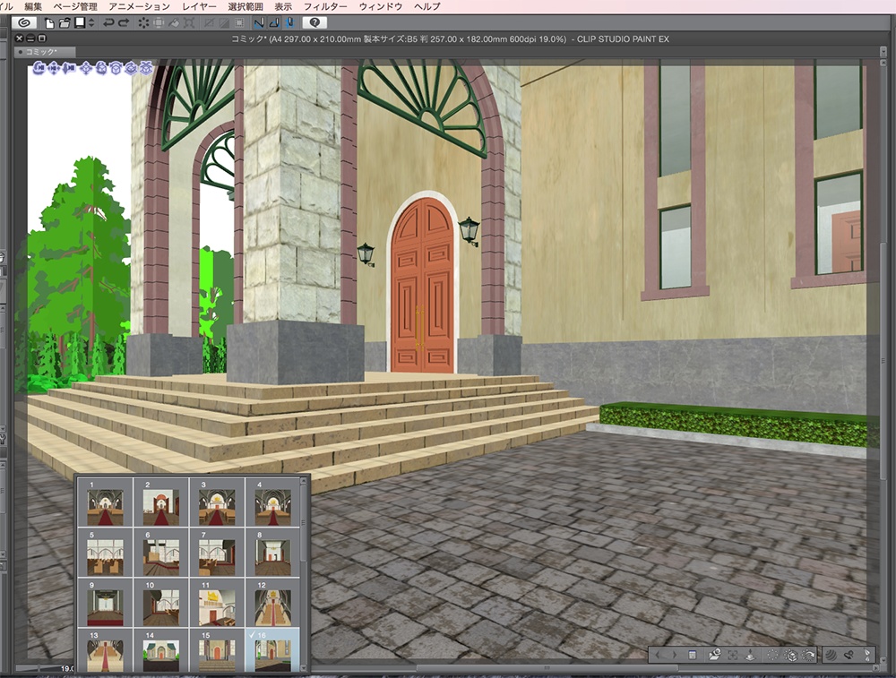
Task: Open the object list icon in launcher
Action: pyautogui.click(x=692, y=655)
